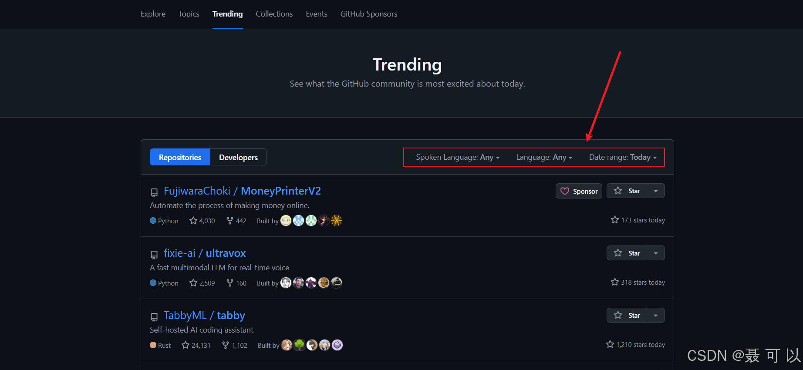
Task: Open first contributor avatar of ultravox
Action: [286, 283]
